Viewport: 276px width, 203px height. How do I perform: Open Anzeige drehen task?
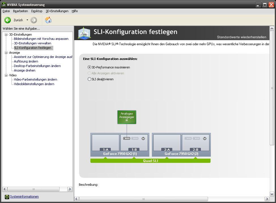coord(25,70)
